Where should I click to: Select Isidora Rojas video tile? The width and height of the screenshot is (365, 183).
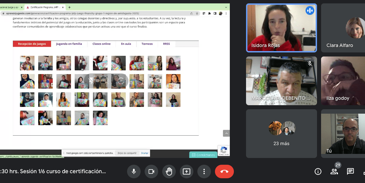tap(282, 28)
